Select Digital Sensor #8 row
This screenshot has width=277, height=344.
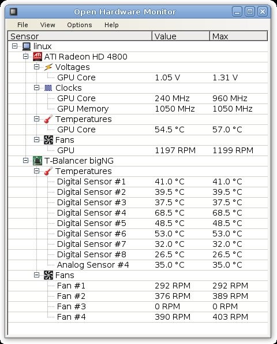coord(138,254)
